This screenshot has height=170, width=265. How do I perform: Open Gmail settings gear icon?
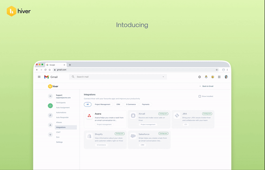click(200, 77)
